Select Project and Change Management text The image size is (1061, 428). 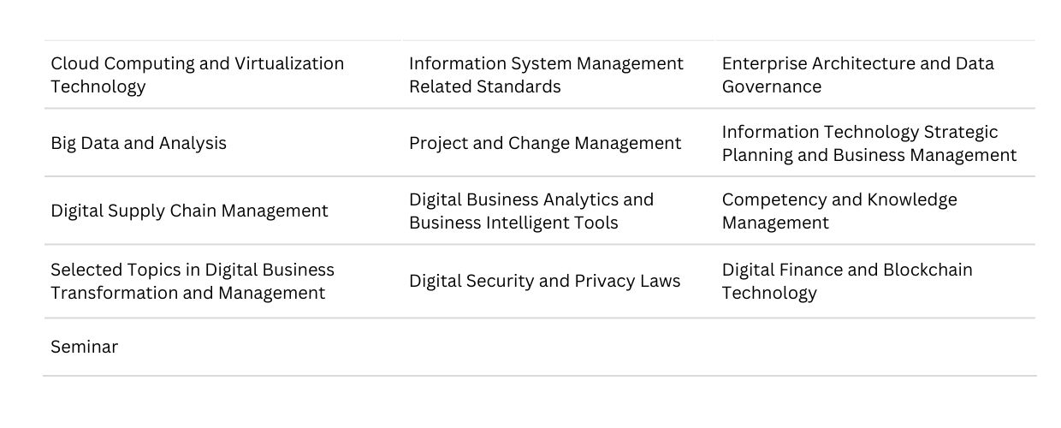[545, 143]
